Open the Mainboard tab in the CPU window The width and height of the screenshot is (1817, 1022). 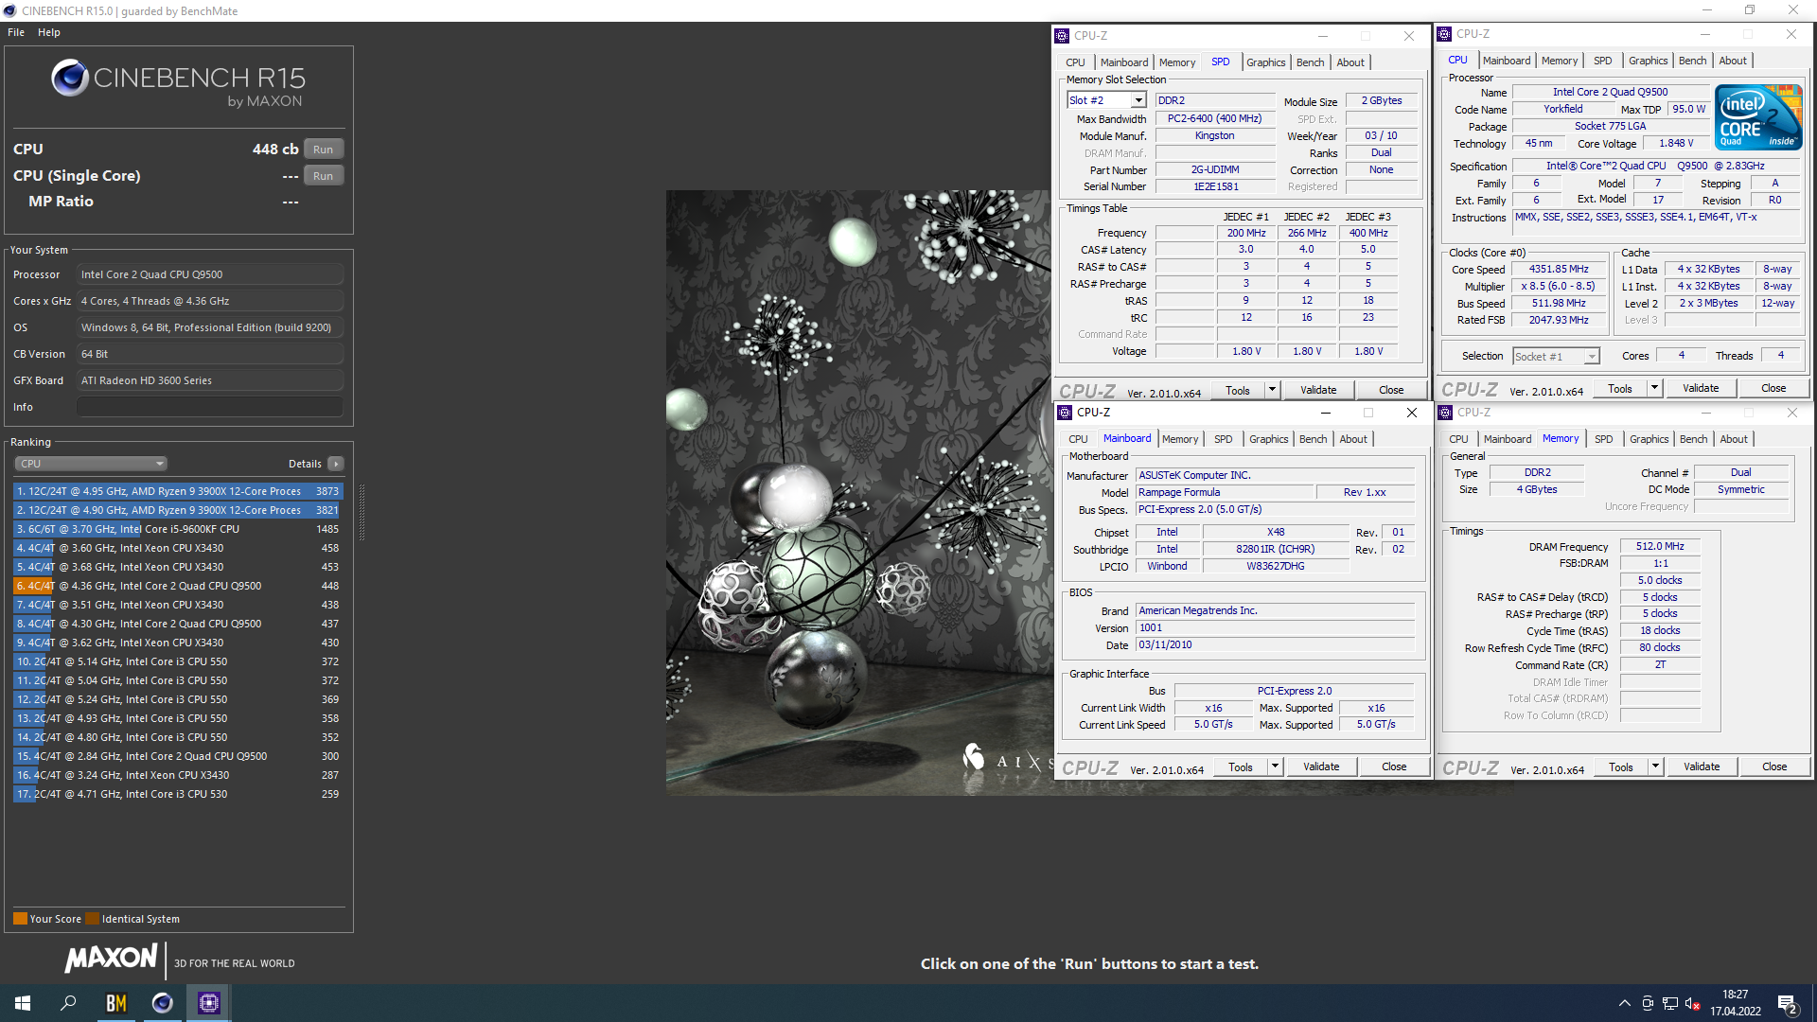coord(1507,61)
